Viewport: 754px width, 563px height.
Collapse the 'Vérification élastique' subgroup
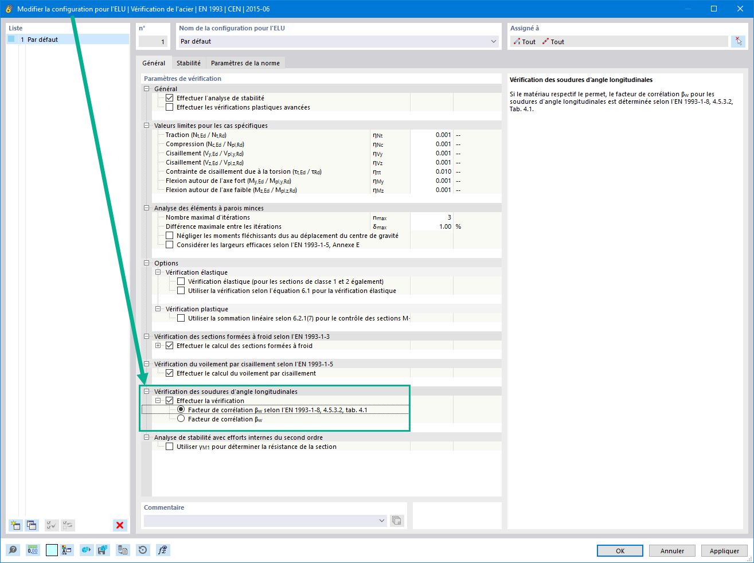158,272
